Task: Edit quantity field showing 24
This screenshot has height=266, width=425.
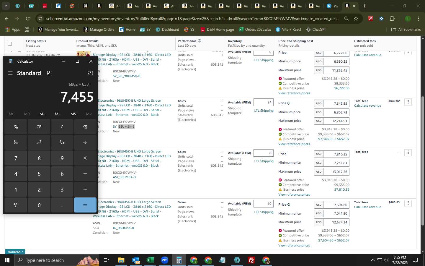Action: pyautogui.click(x=264, y=103)
